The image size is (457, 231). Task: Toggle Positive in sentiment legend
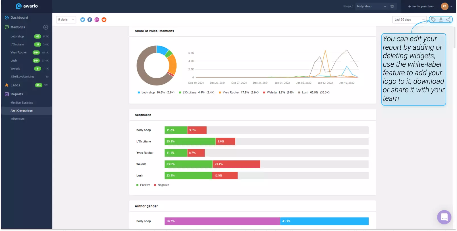pyautogui.click(x=143, y=185)
